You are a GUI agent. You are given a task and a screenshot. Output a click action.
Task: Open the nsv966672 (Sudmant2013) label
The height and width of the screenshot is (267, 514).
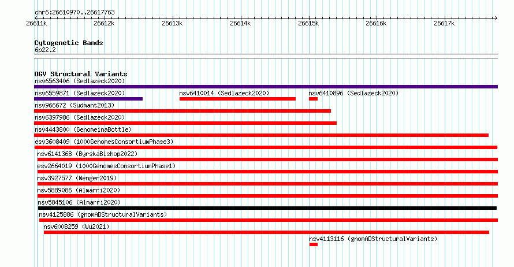coord(75,105)
